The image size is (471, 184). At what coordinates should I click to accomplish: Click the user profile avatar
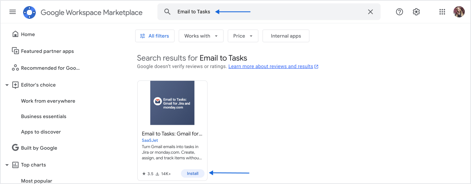tap(459, 12)
